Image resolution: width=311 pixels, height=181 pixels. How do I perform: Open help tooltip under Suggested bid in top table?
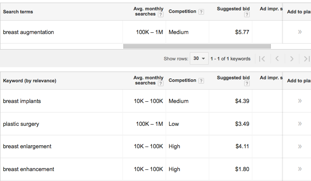pos(247,15)
